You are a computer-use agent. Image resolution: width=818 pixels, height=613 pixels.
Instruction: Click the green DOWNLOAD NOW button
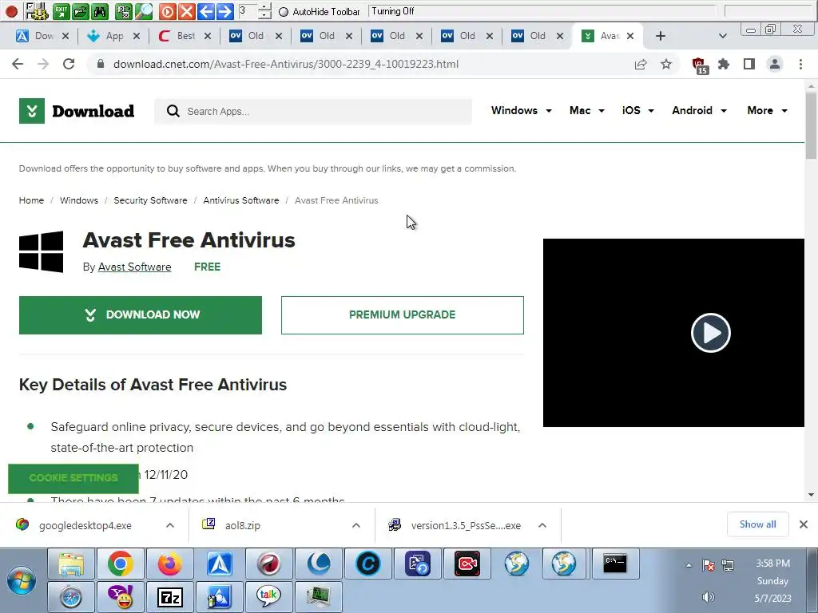tap(141, 315)
